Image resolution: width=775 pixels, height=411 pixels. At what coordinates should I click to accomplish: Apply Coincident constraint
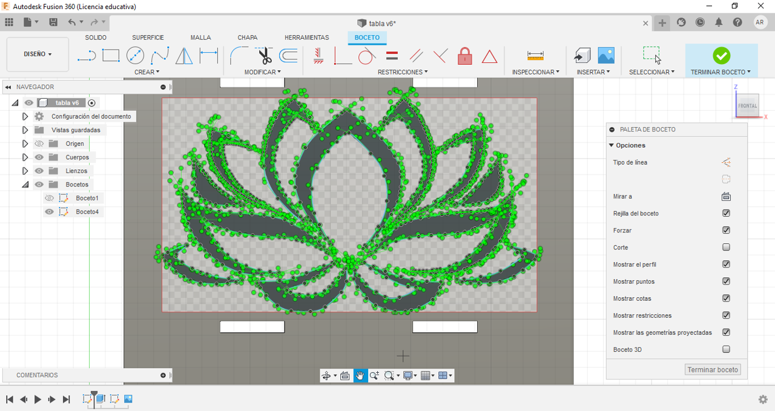(x=343, y=56)
